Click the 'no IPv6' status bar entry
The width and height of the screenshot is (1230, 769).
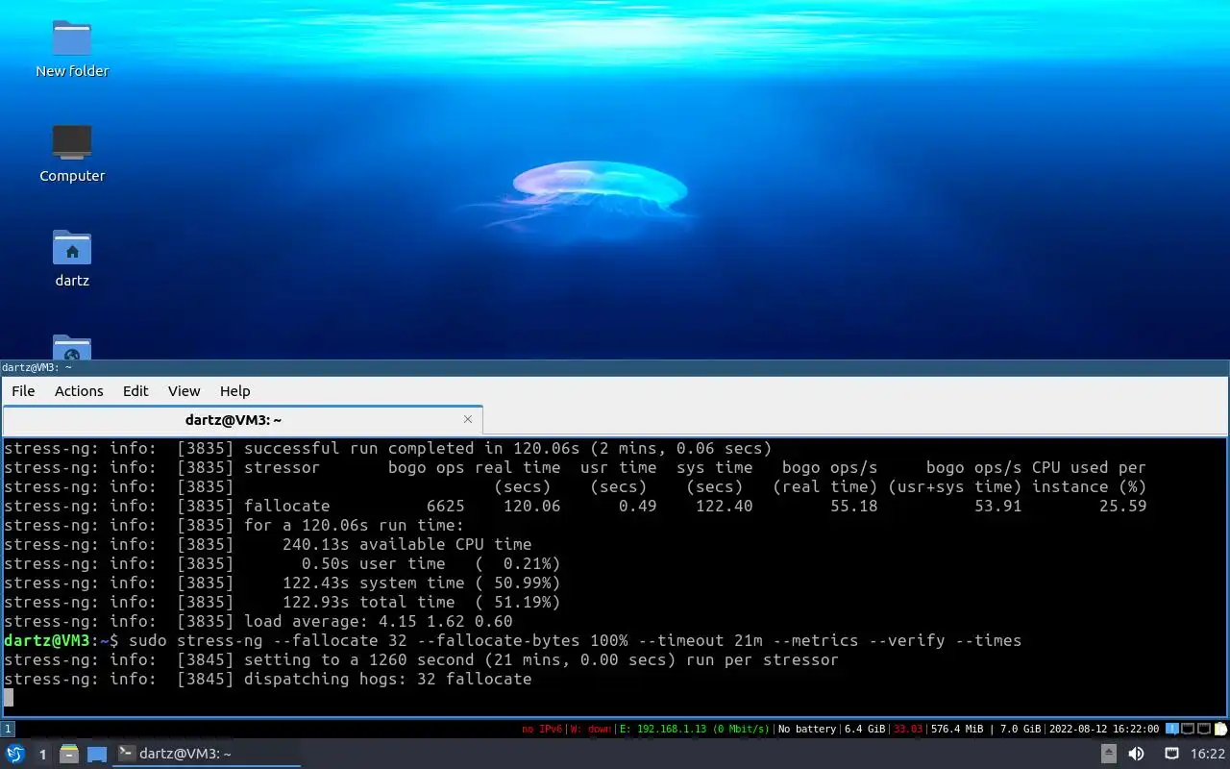[x=542, y=729]
